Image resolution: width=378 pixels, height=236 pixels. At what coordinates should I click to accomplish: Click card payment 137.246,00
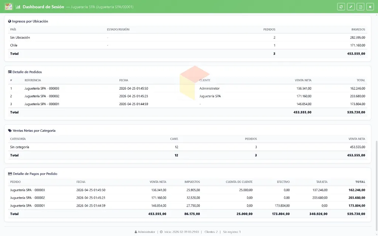click(x=320, y=190)
